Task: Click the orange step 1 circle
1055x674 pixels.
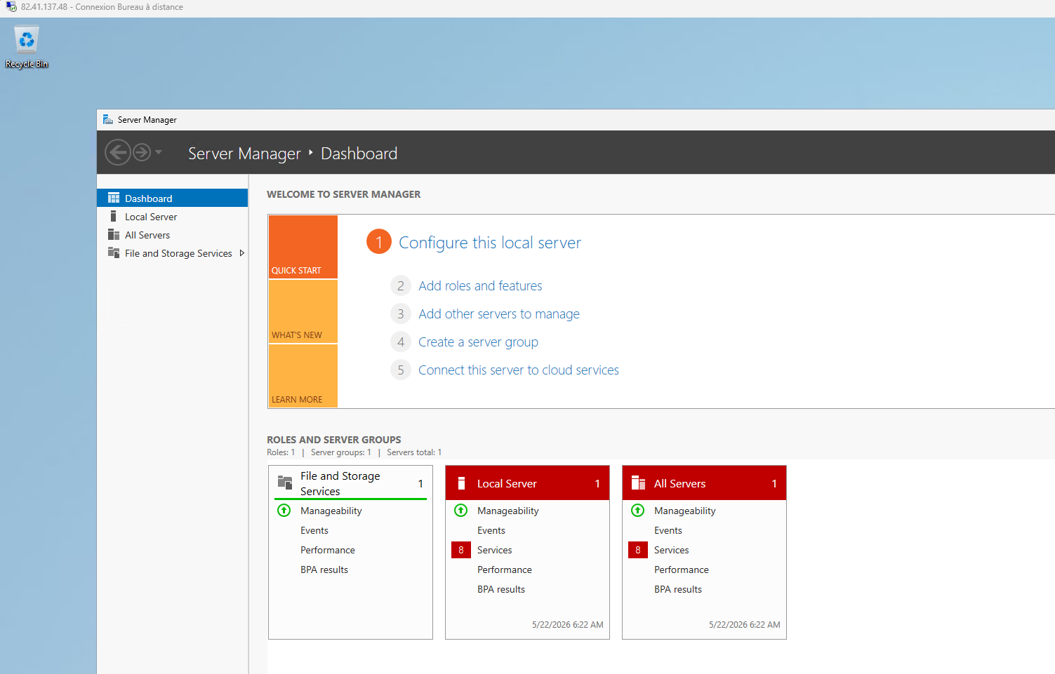Action: 379,242
